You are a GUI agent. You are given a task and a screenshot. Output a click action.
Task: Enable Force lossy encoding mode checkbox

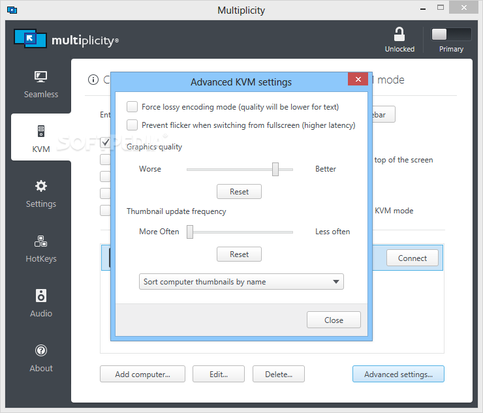click(x=132, y=107)
